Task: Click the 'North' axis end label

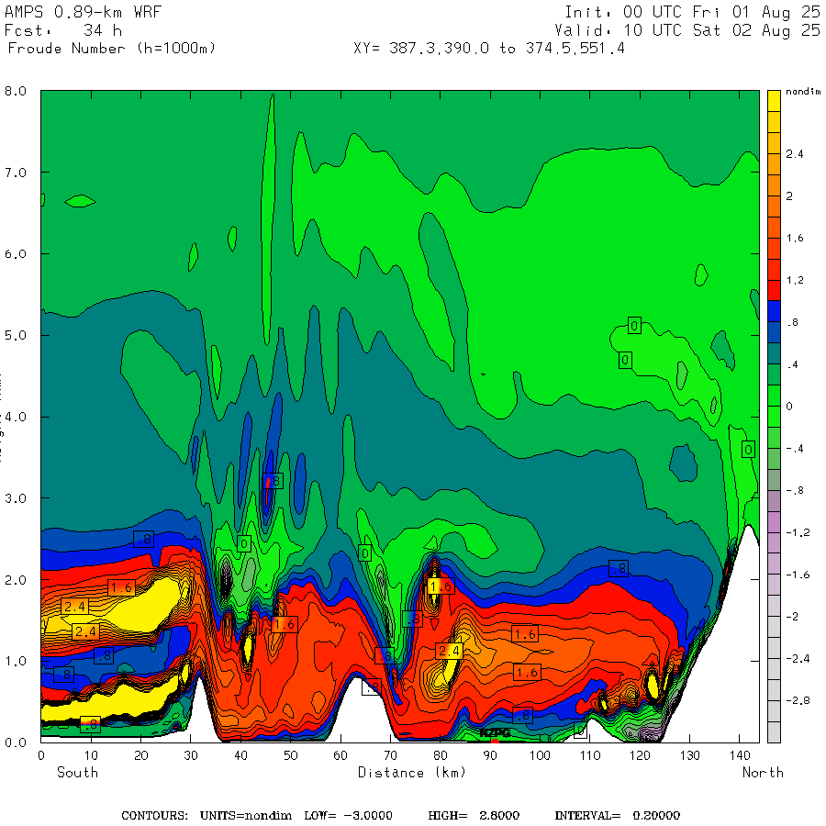Action: point(763,772)
